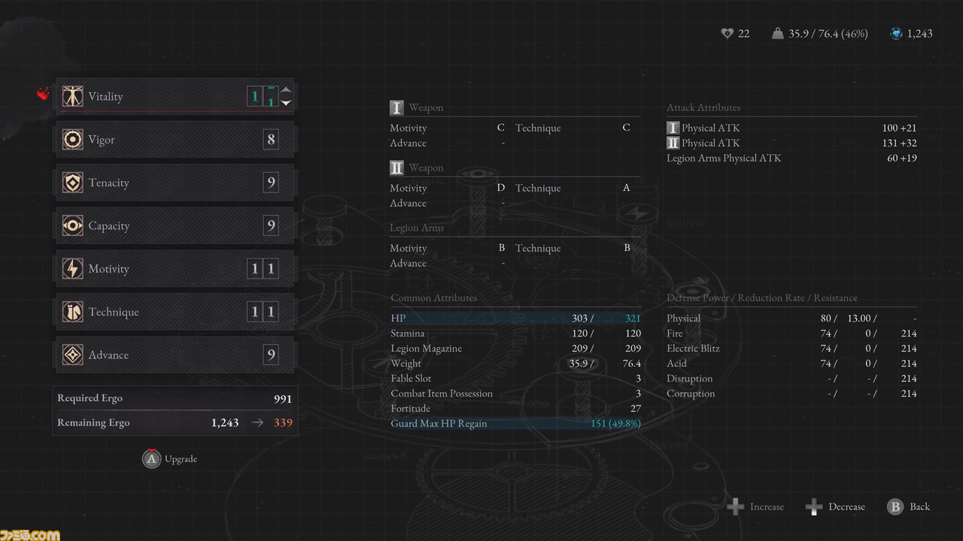Click the Weight row label
Screen dimensions: 963x541
406,364
